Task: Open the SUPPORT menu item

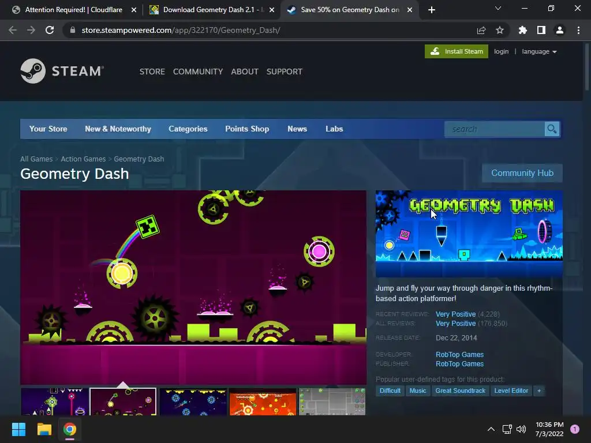Action: coord(284,72)
